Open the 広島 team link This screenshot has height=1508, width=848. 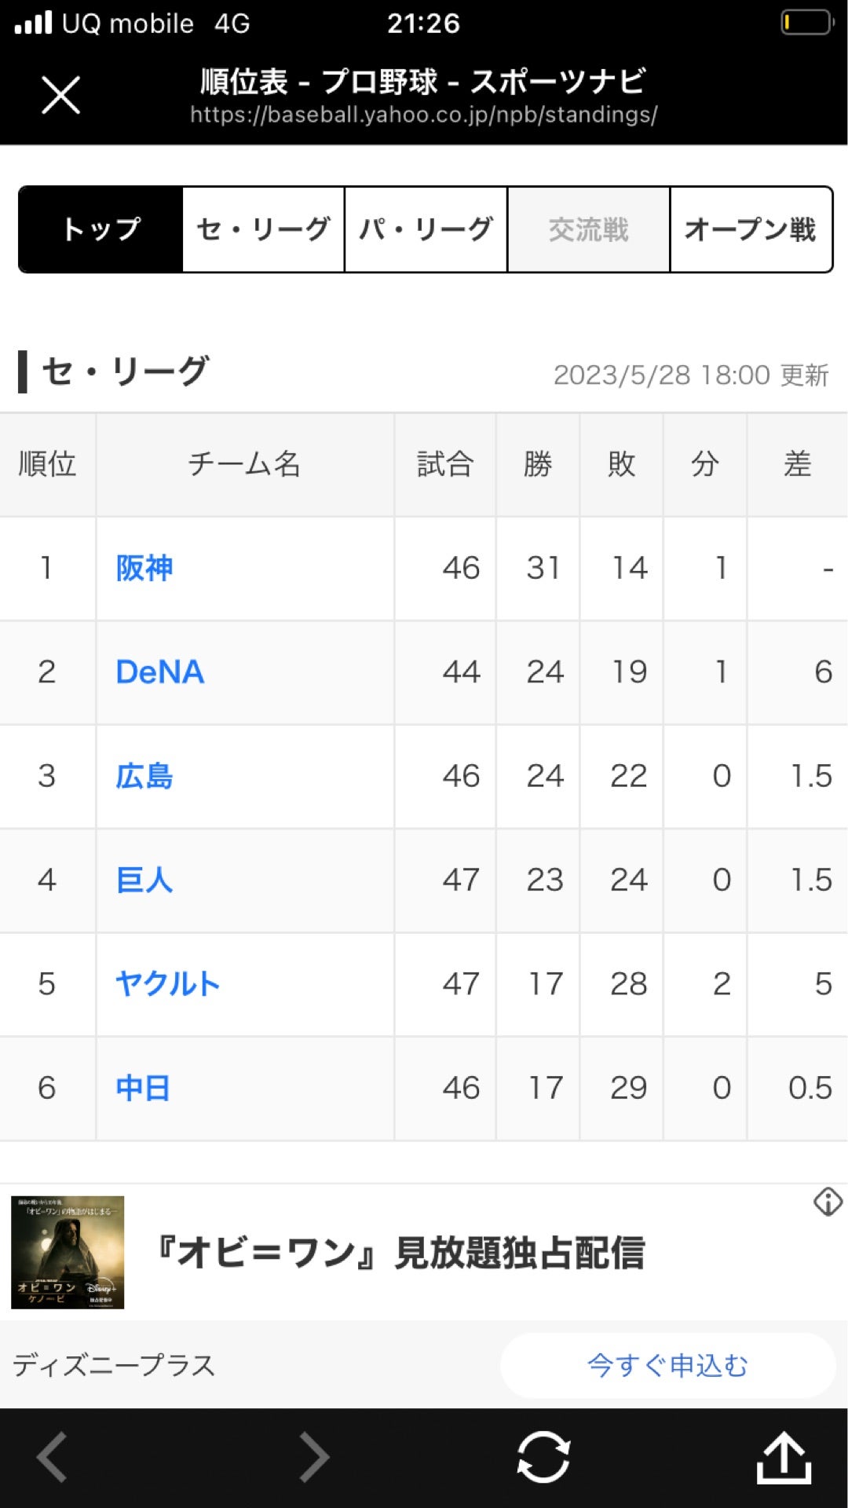[x=144, y=776]
